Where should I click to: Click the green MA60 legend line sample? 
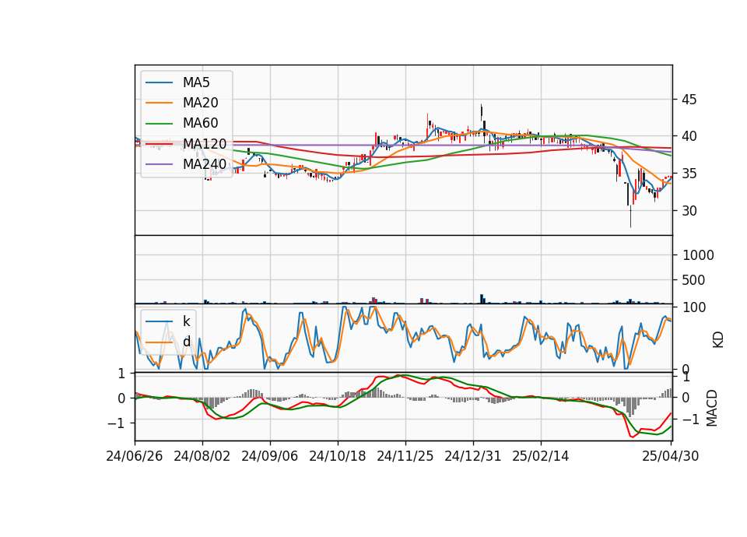[x=159, y=124]
